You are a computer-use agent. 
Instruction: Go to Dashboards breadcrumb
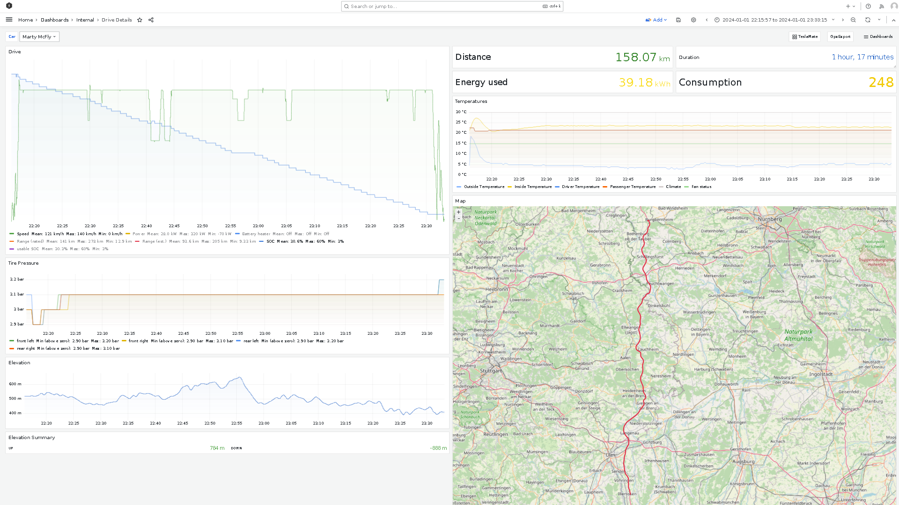click(x=54, y=20)
